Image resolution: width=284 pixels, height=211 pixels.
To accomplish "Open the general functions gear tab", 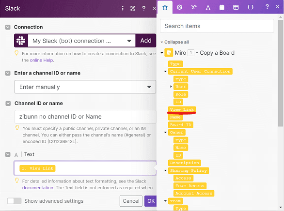I will point(179,7).
